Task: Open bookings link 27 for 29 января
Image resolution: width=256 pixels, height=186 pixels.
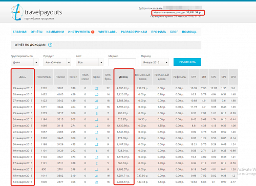Action: (97, 88)
